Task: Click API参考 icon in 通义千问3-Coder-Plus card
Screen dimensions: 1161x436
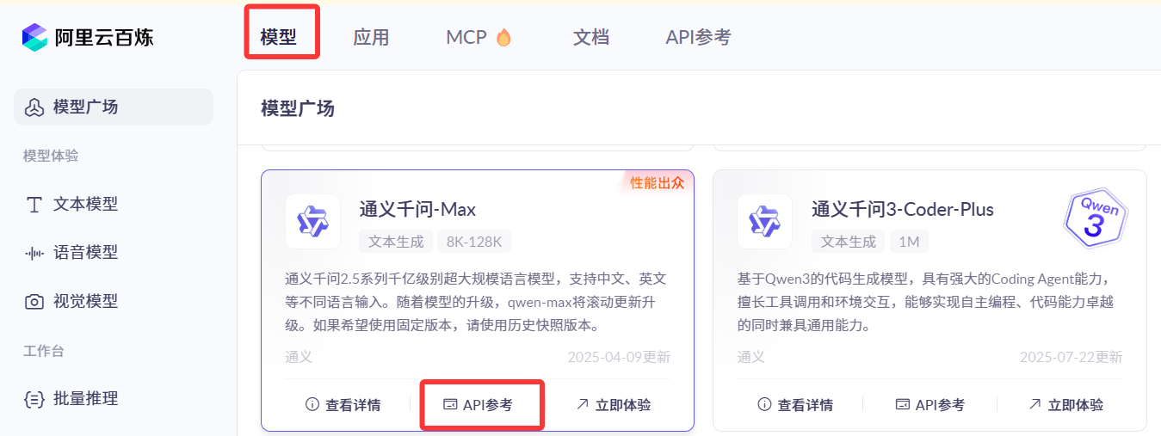Action: (902, 404)
